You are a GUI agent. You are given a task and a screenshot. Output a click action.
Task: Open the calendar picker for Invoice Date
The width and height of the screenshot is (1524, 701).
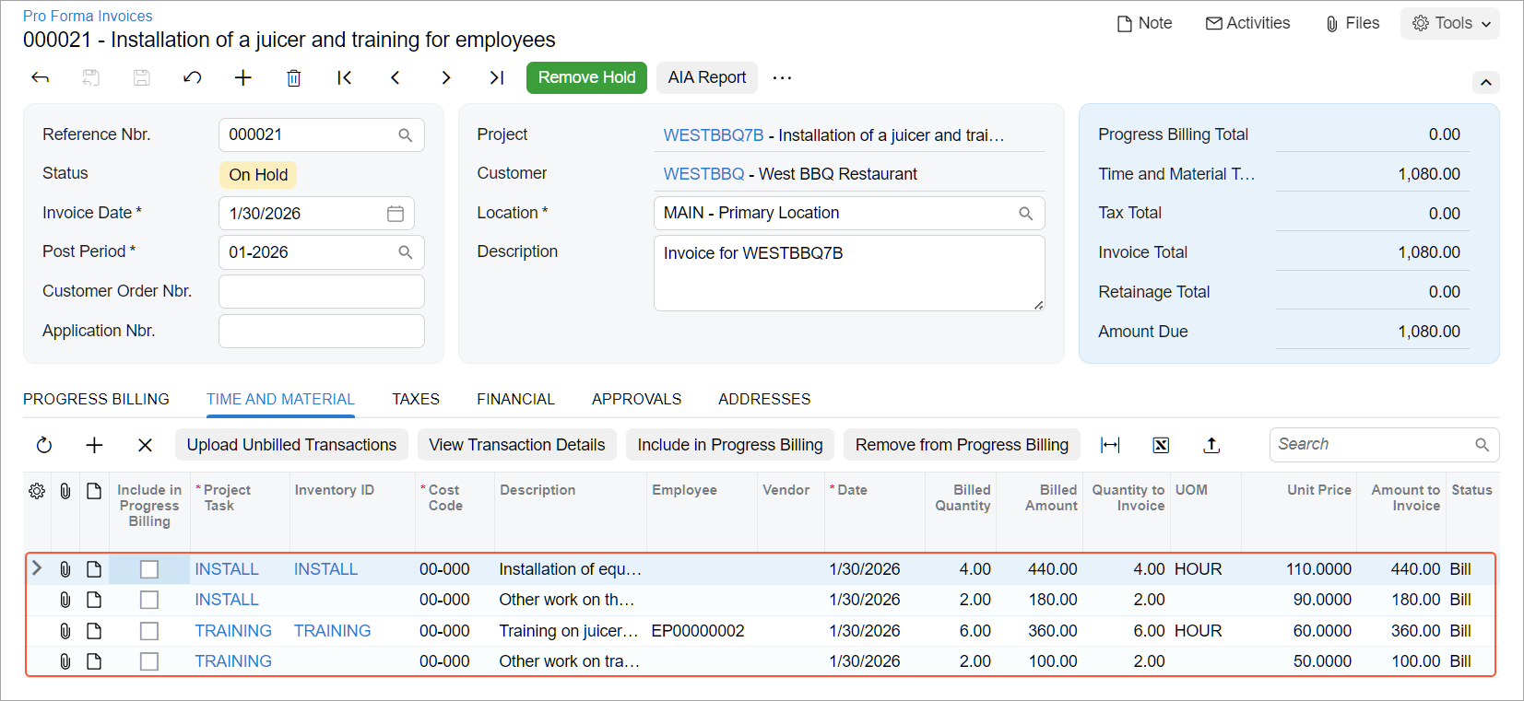396,214
